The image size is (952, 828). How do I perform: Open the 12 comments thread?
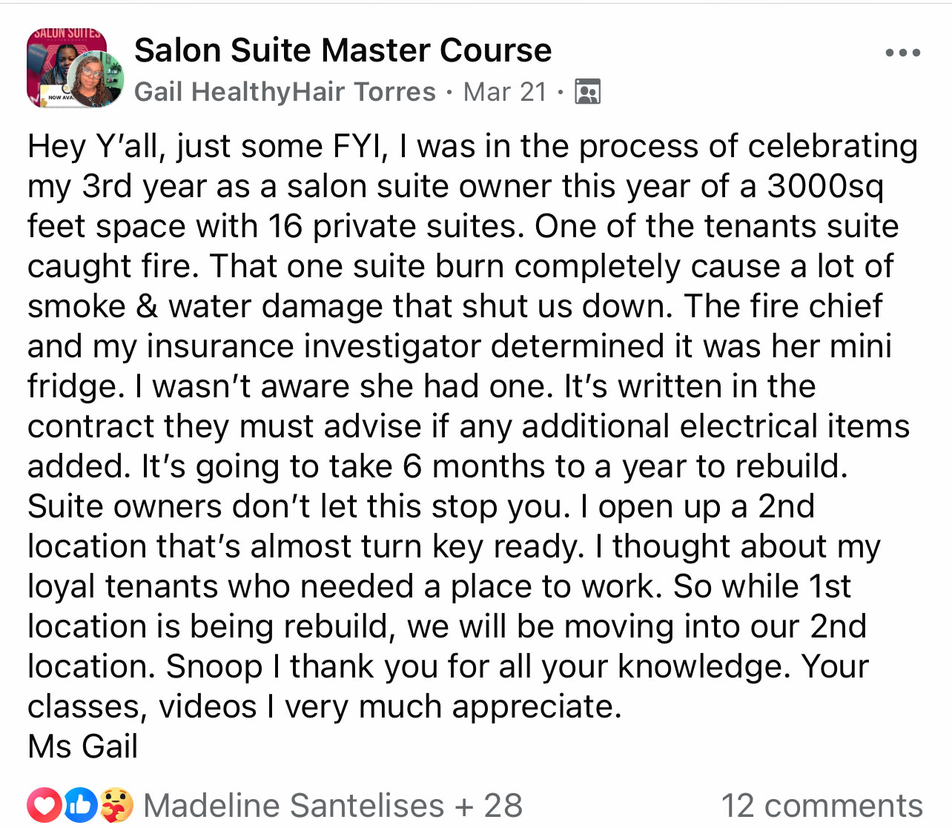(822, 806)
